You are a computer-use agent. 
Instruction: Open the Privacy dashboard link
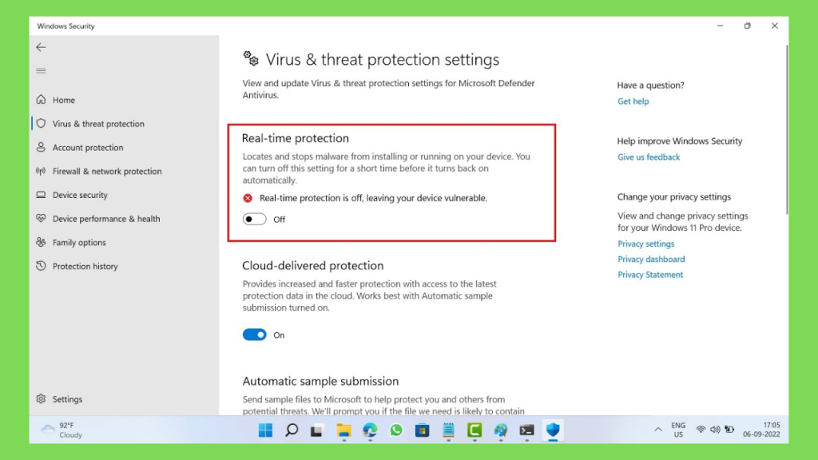(x=651, y=260)
